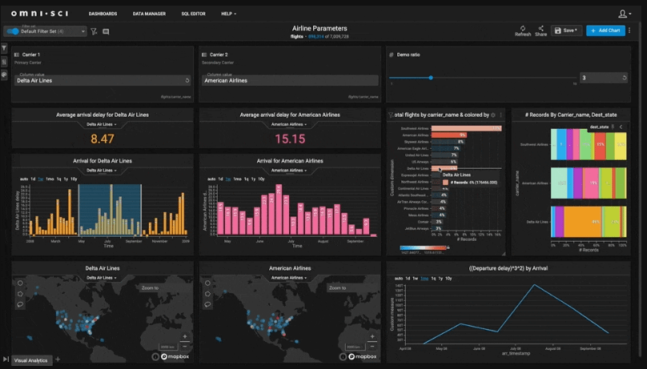Select polygon tool on Delta map
The width and height of the screenshot is (647, 369).
click(x=20, y=294)
